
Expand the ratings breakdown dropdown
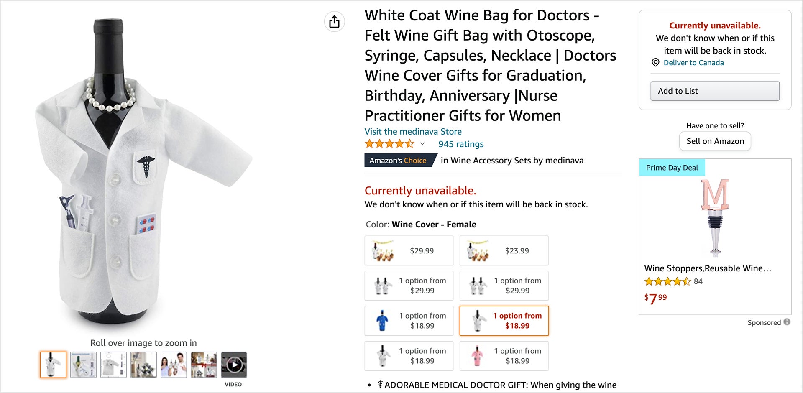click(422, 144)
